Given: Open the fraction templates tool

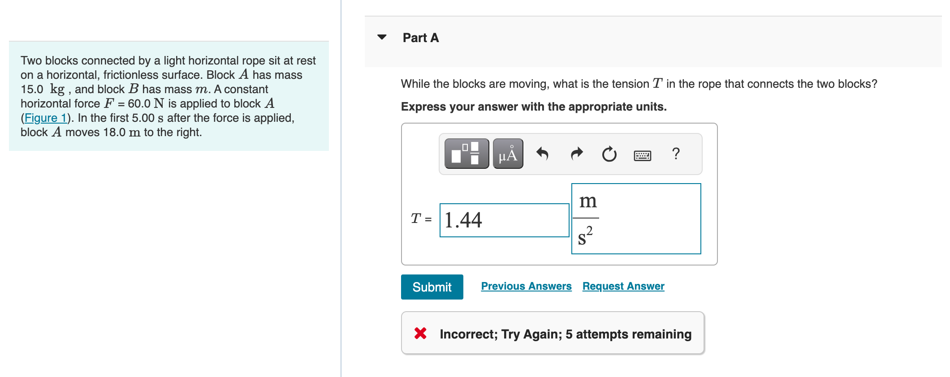Looking at the screenshot, I should pyautogui.click(x=466, y=154).
